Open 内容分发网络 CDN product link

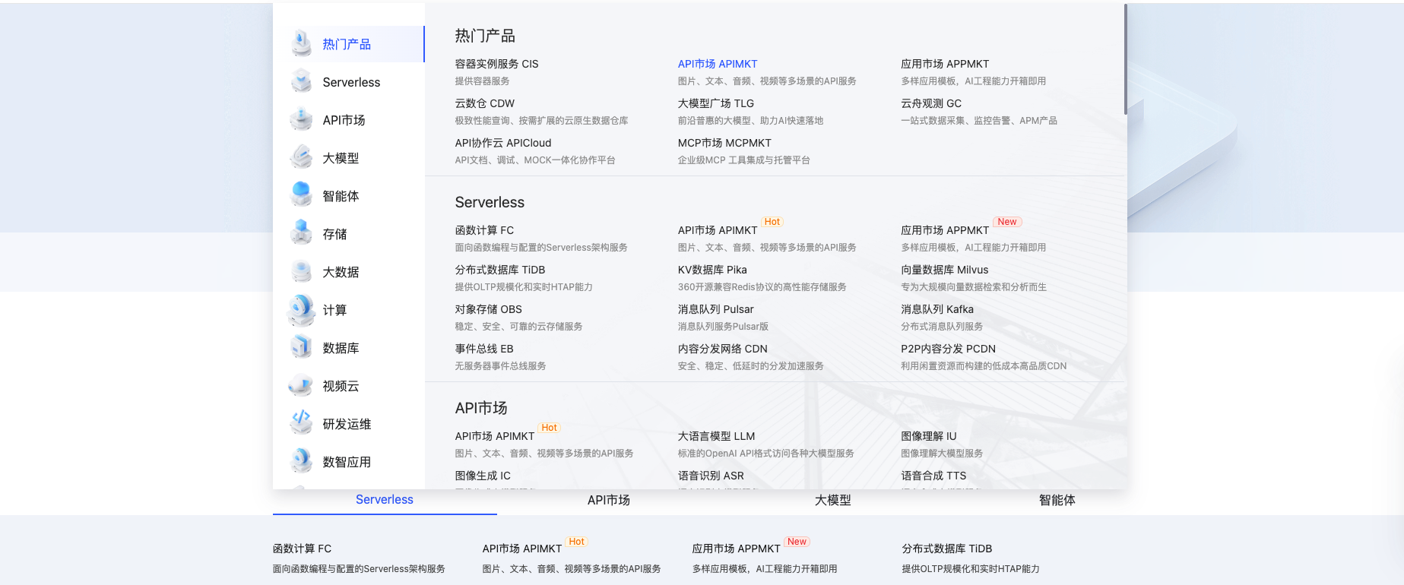click(723, 349)
